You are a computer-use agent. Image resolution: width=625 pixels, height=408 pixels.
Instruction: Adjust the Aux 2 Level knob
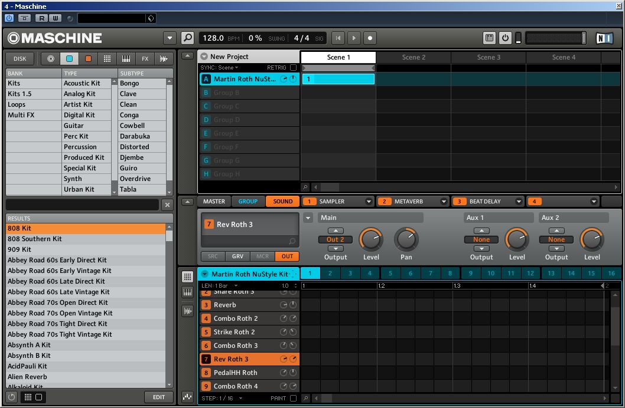click(x=592, y=239)
